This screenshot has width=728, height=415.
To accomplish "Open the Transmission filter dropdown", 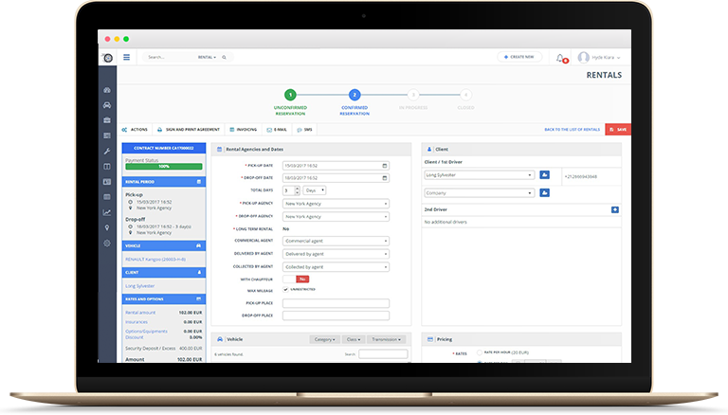I will (x=387, y=339).
